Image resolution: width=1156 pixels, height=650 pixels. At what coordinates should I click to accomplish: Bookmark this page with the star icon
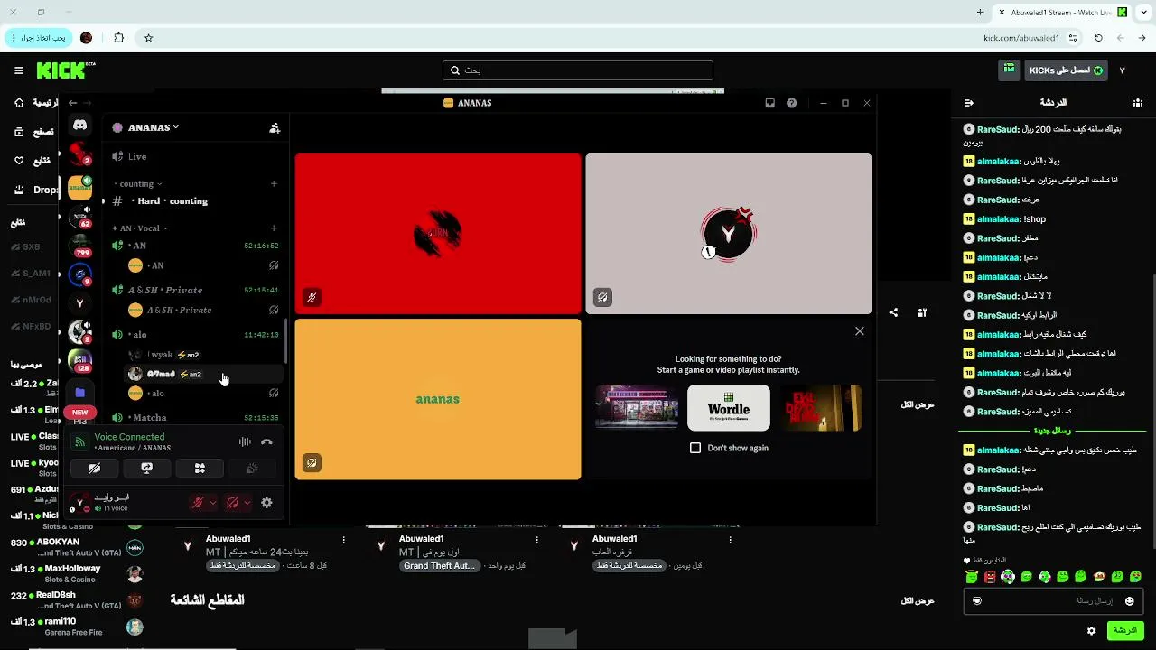(149, 38)
